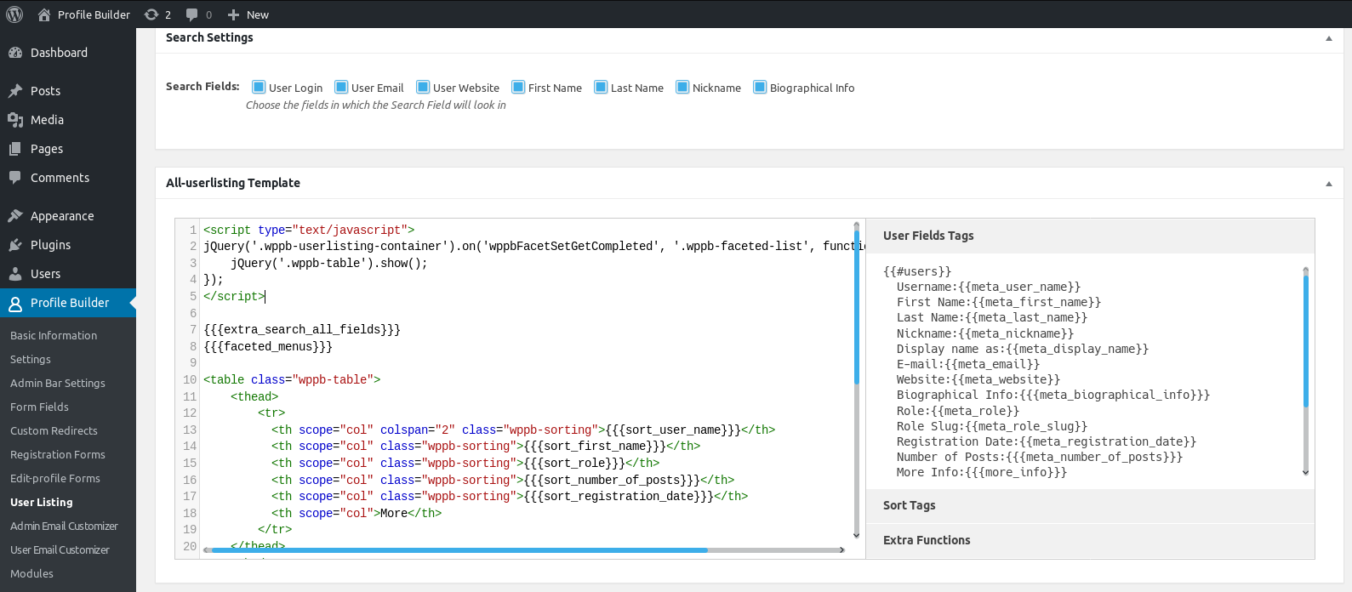Click the code editor horizontal scrollbar
1352x592 pixels.
point(459,550)
